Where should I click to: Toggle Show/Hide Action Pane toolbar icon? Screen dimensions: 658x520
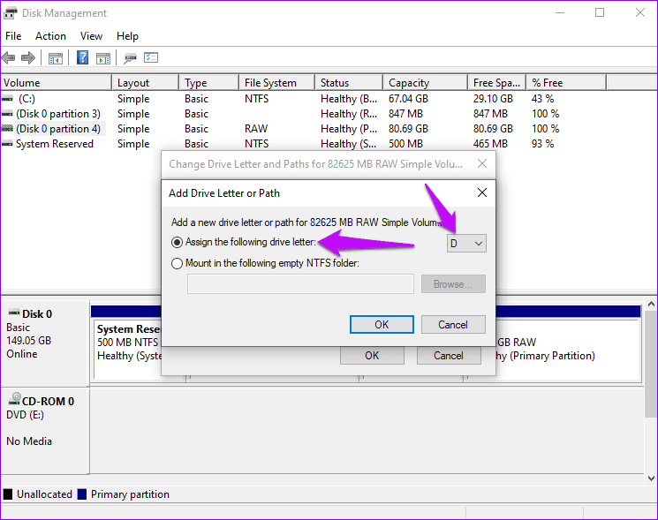103,58
